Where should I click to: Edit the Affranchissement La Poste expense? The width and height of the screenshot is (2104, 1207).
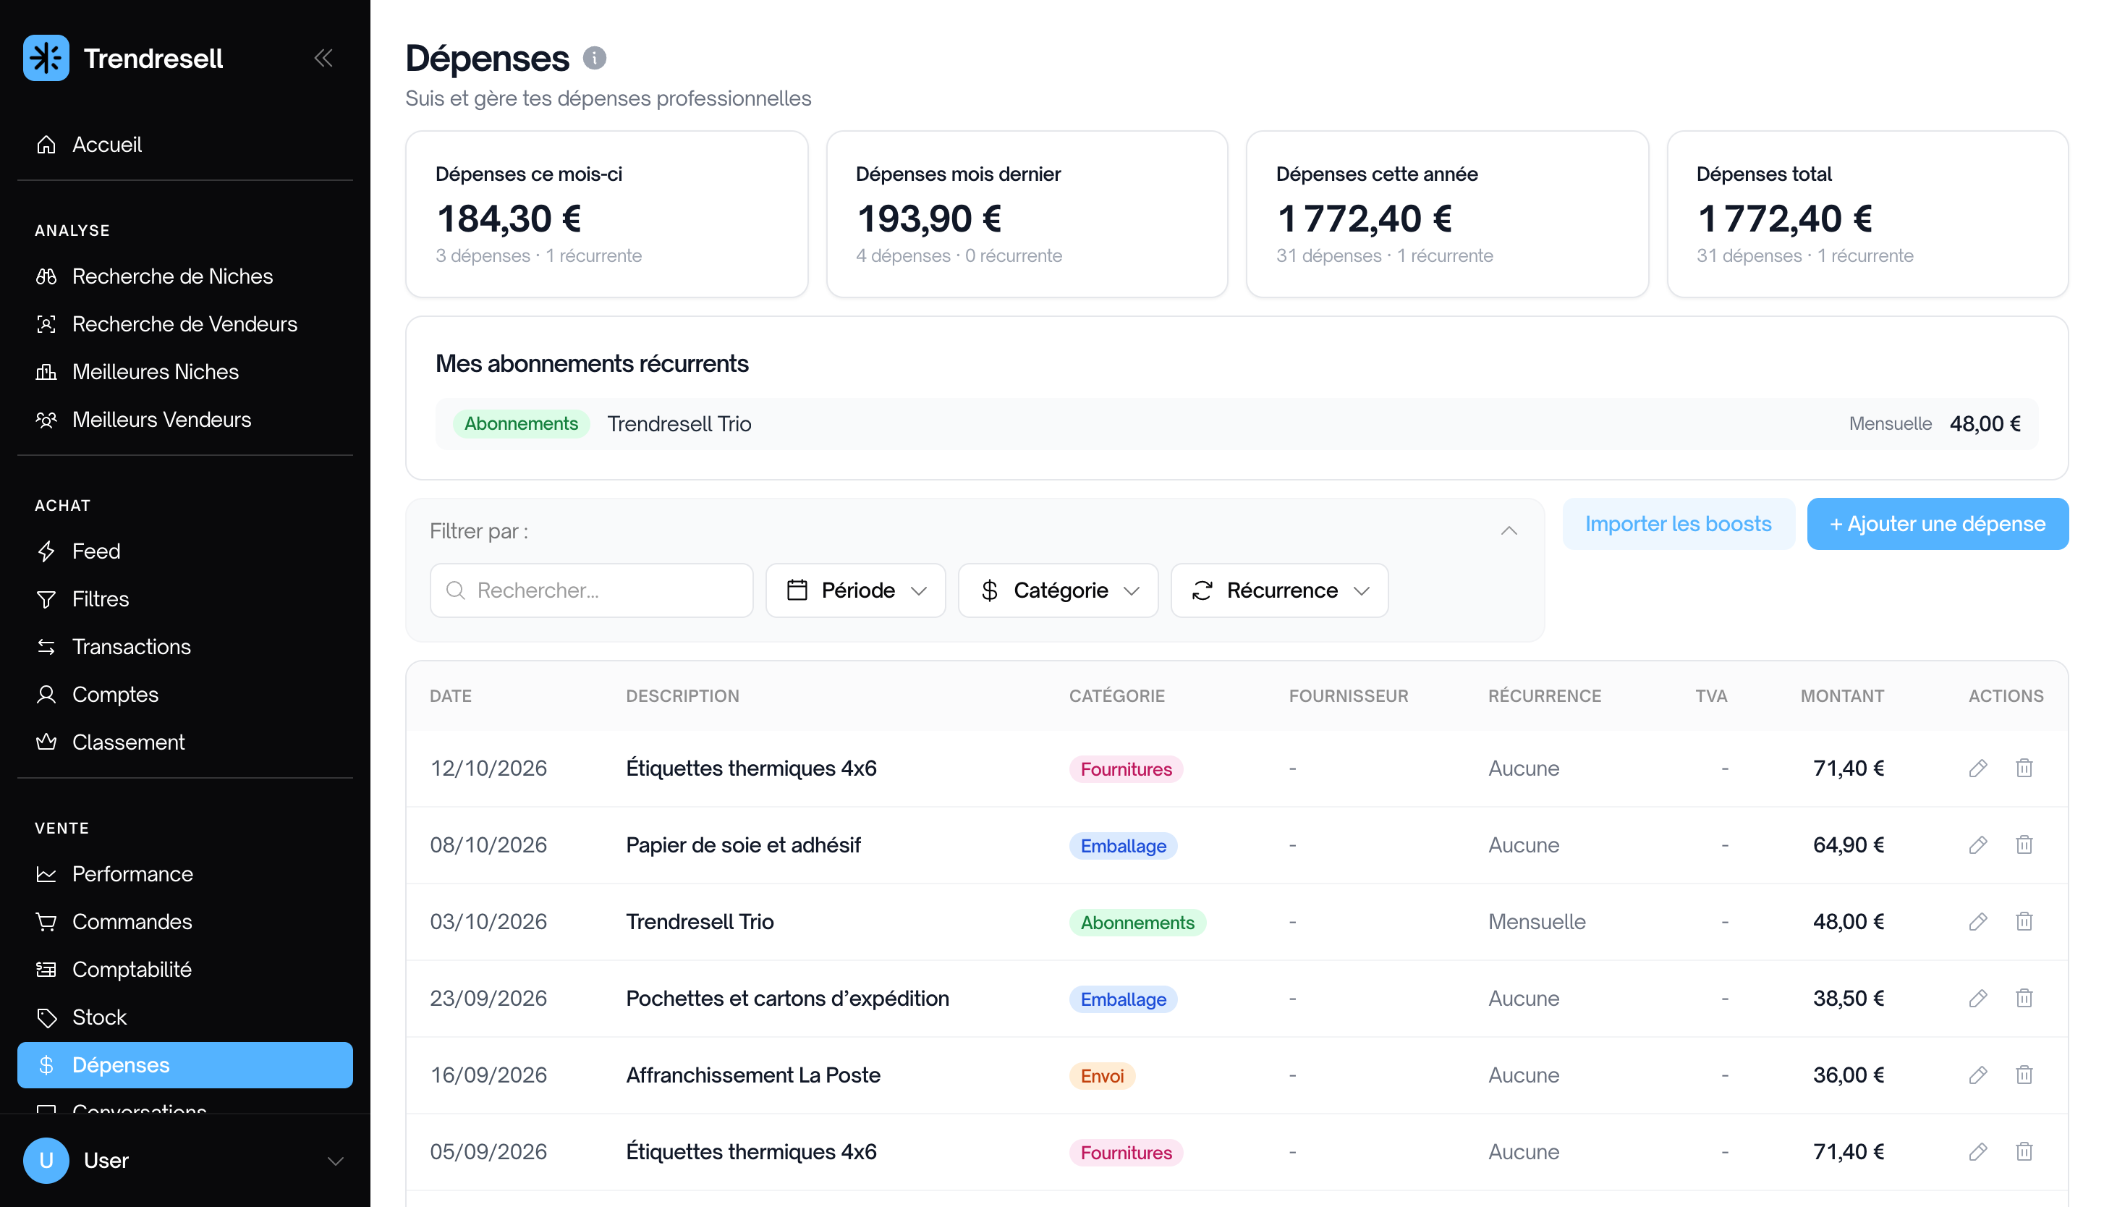1978,1075
